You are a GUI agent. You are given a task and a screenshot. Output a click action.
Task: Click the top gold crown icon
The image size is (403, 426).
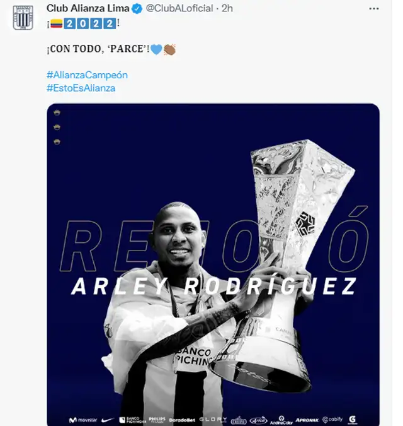tap(57, 112)
